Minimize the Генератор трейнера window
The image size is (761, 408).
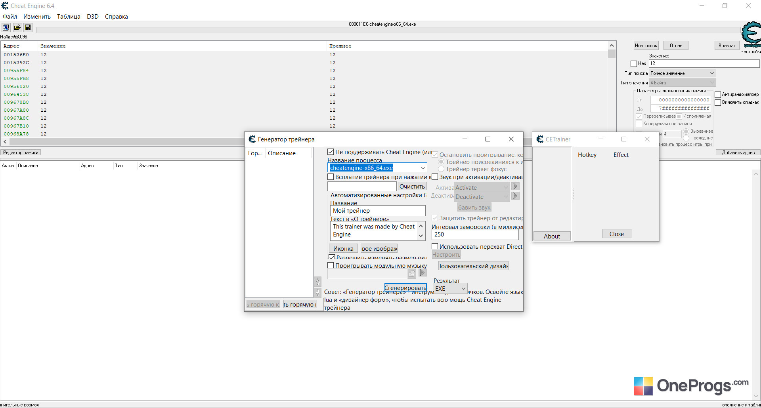(465, 139)
